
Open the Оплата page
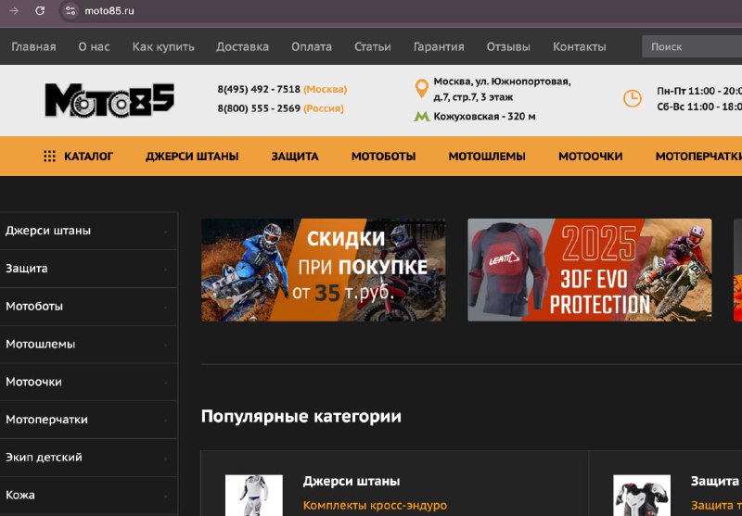tap(312, 46)
